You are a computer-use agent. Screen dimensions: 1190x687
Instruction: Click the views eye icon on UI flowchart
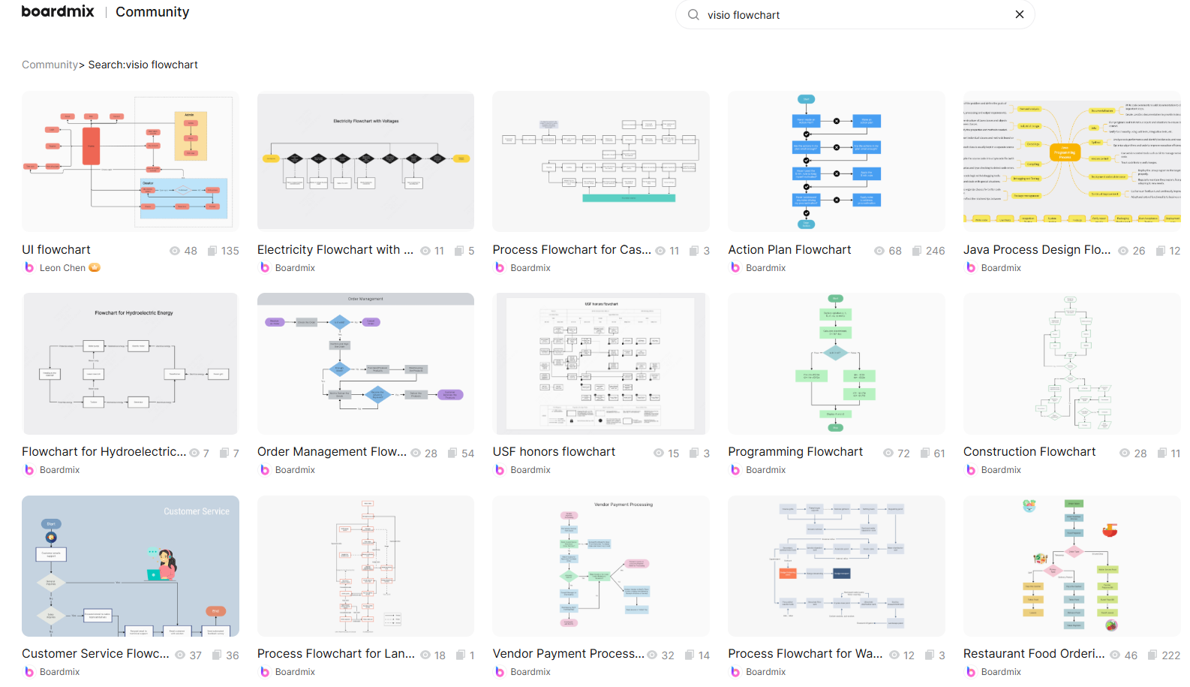(x=175, y=251)
